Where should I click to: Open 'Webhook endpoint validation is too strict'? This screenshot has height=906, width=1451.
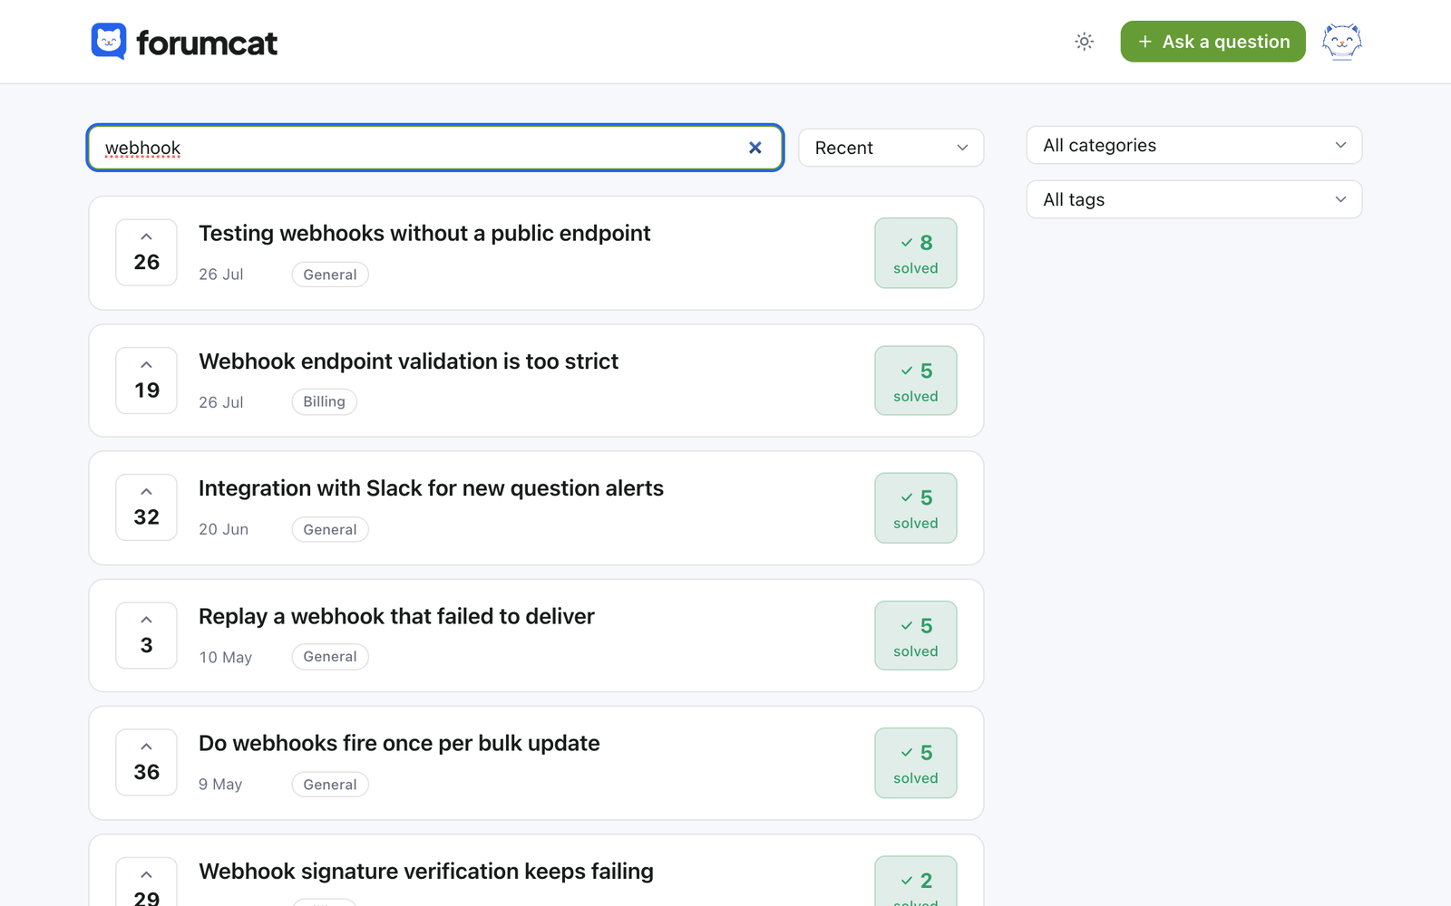[408, 361]
